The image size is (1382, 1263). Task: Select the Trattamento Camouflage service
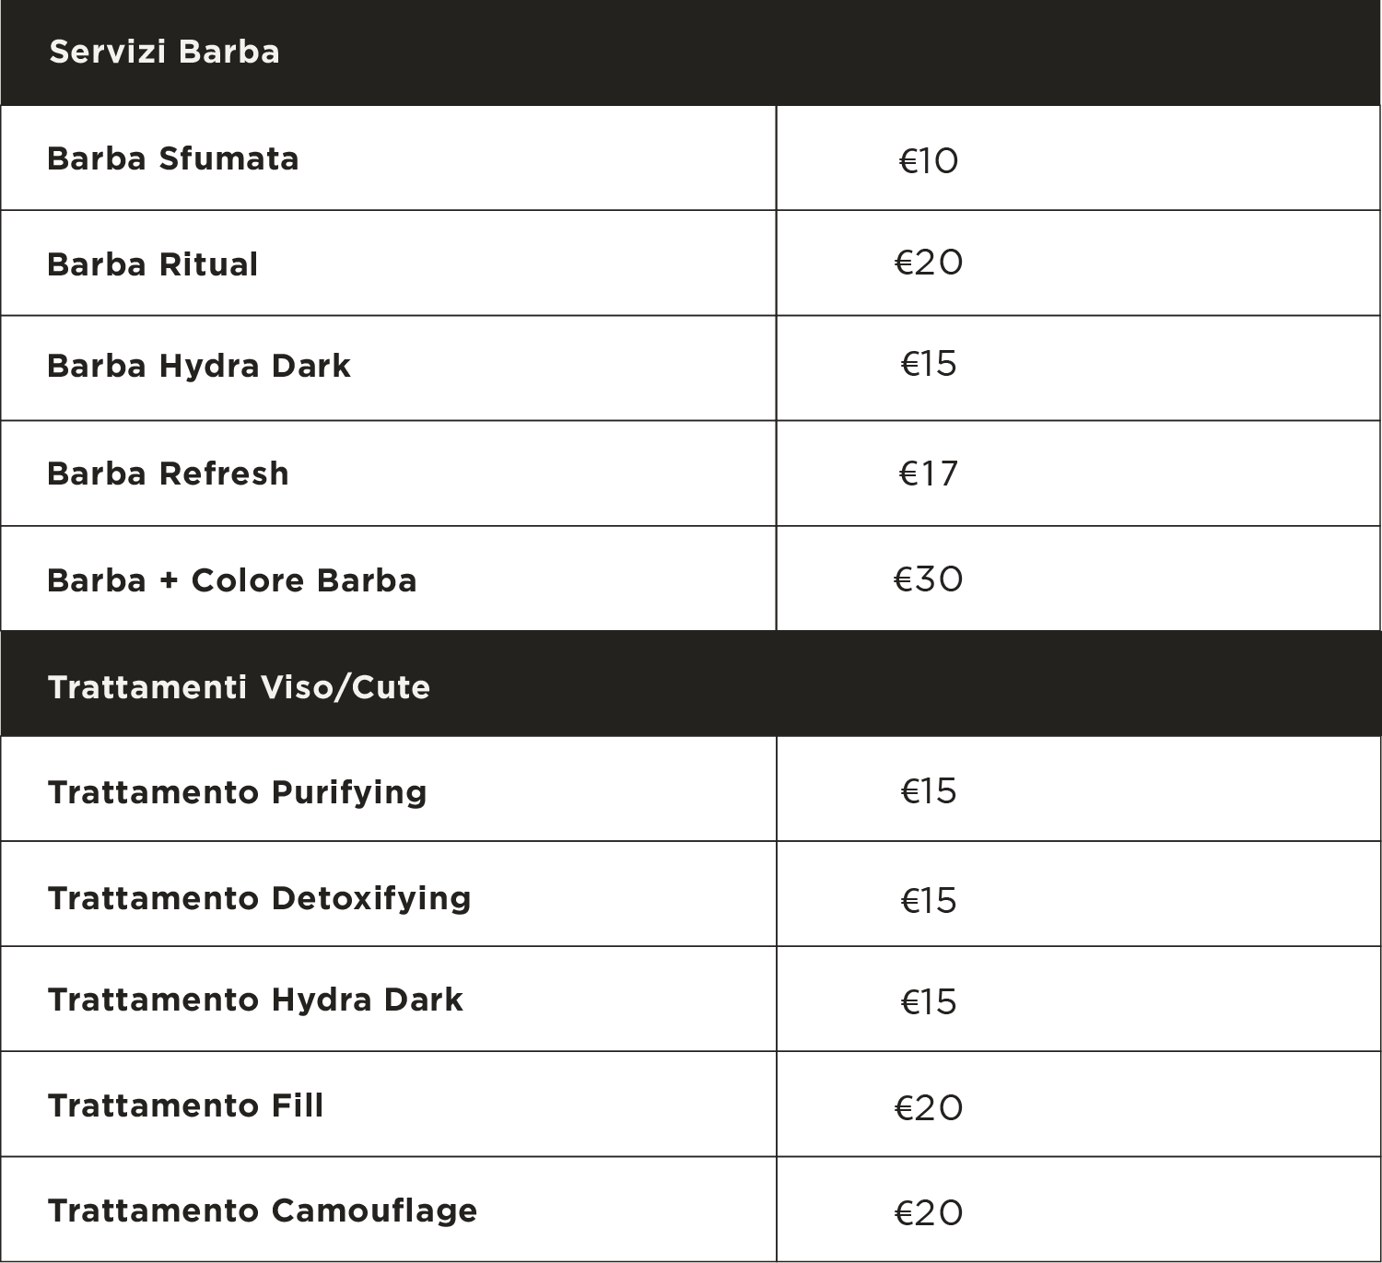coord(263,1210)
